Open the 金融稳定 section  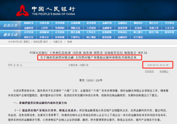pyautogui.click(x=123, y=23)
